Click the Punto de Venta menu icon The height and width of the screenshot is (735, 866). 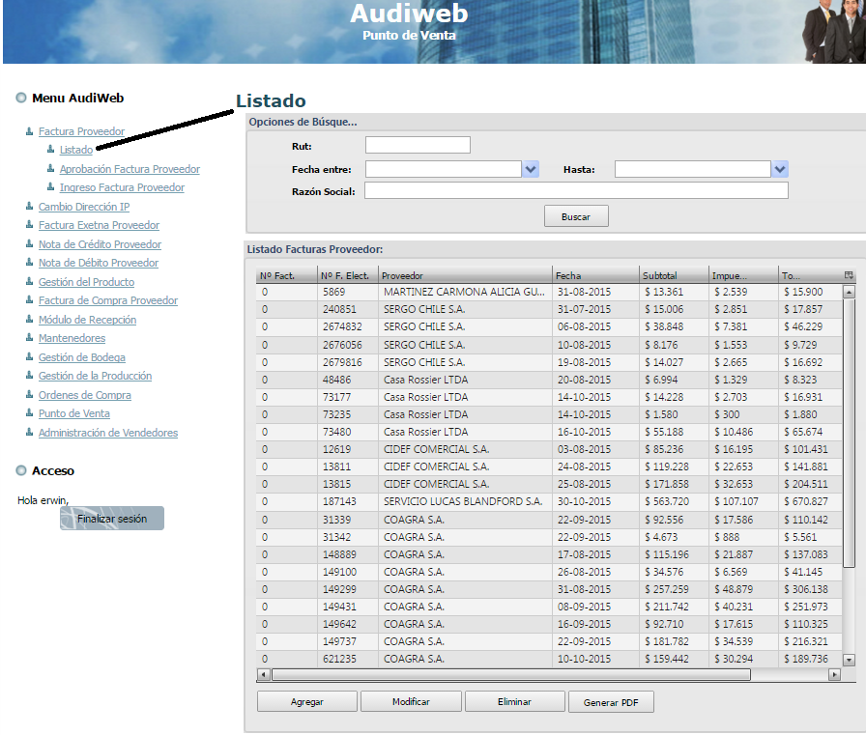pos(29,413)
